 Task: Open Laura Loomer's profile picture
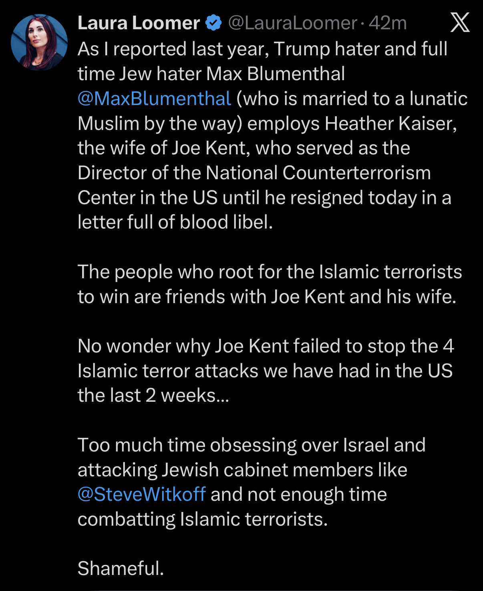(39, 43)
